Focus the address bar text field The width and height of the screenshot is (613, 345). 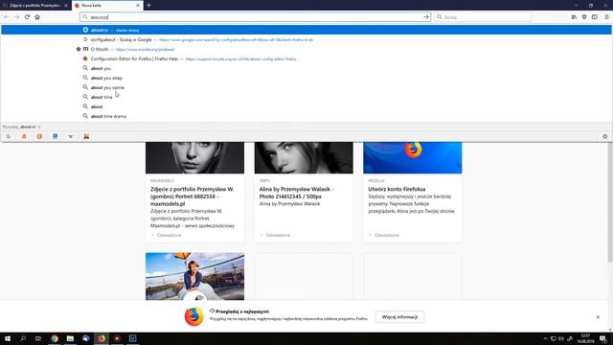(x=255, y=17)
